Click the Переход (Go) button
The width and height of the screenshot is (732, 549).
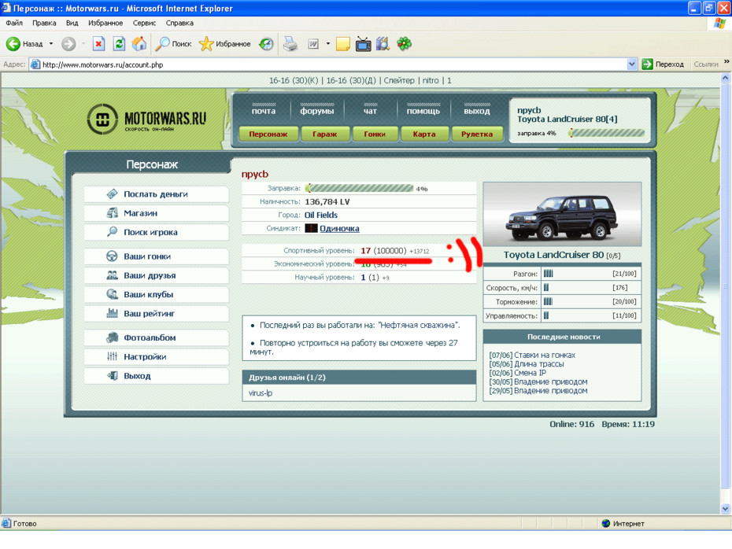663,64
